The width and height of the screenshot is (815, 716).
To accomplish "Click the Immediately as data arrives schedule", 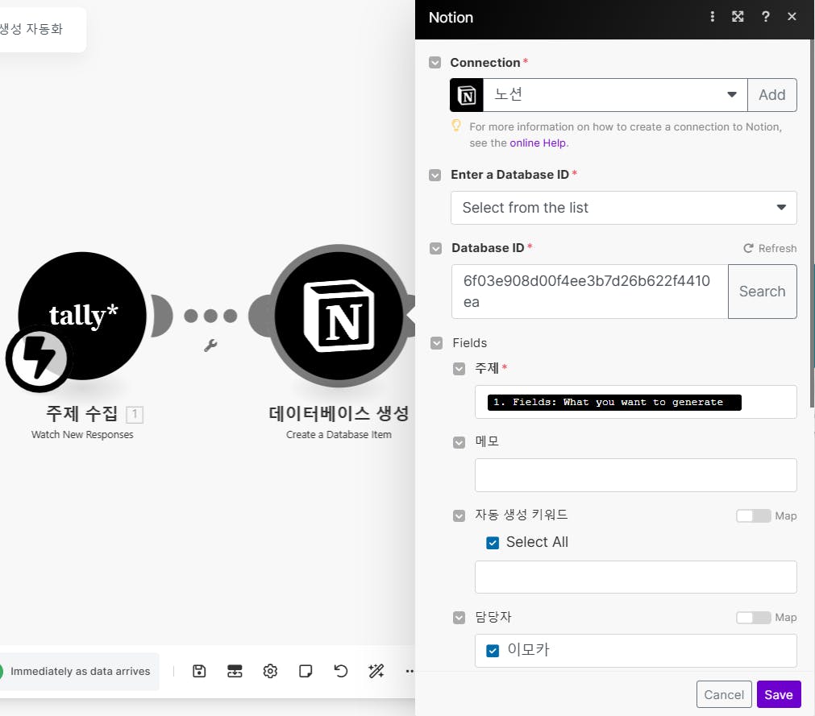I will pos(80,672).
